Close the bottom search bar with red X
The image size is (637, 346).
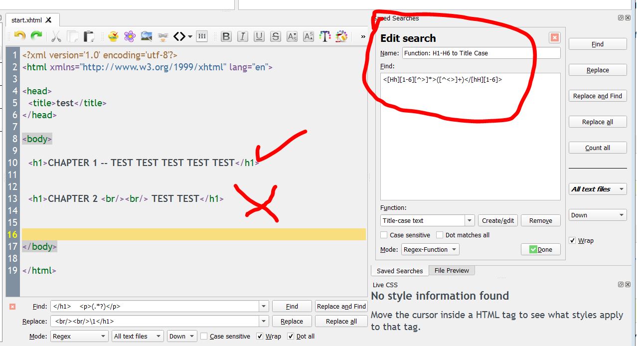12,307
